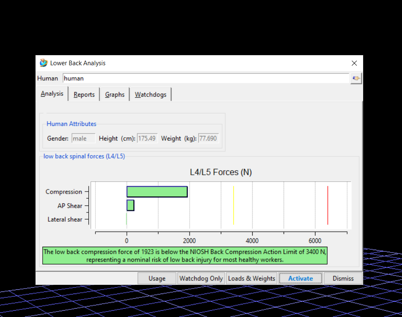Click the Activate button
This screenshot has width=402, height=317.
[300, 278]
